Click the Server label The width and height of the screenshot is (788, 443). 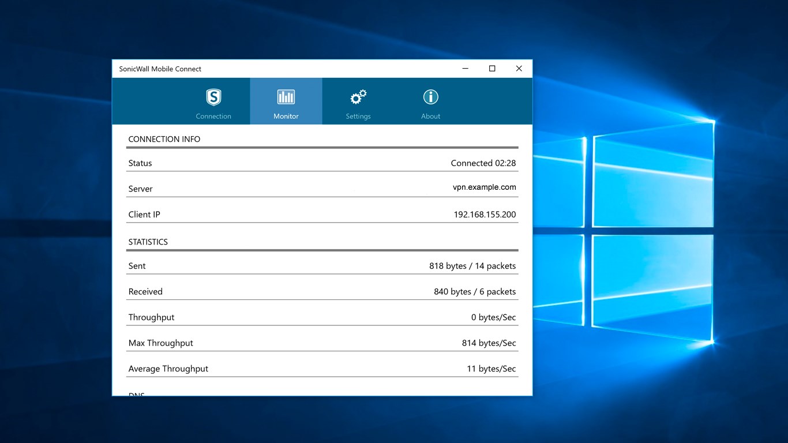point(141,189)
